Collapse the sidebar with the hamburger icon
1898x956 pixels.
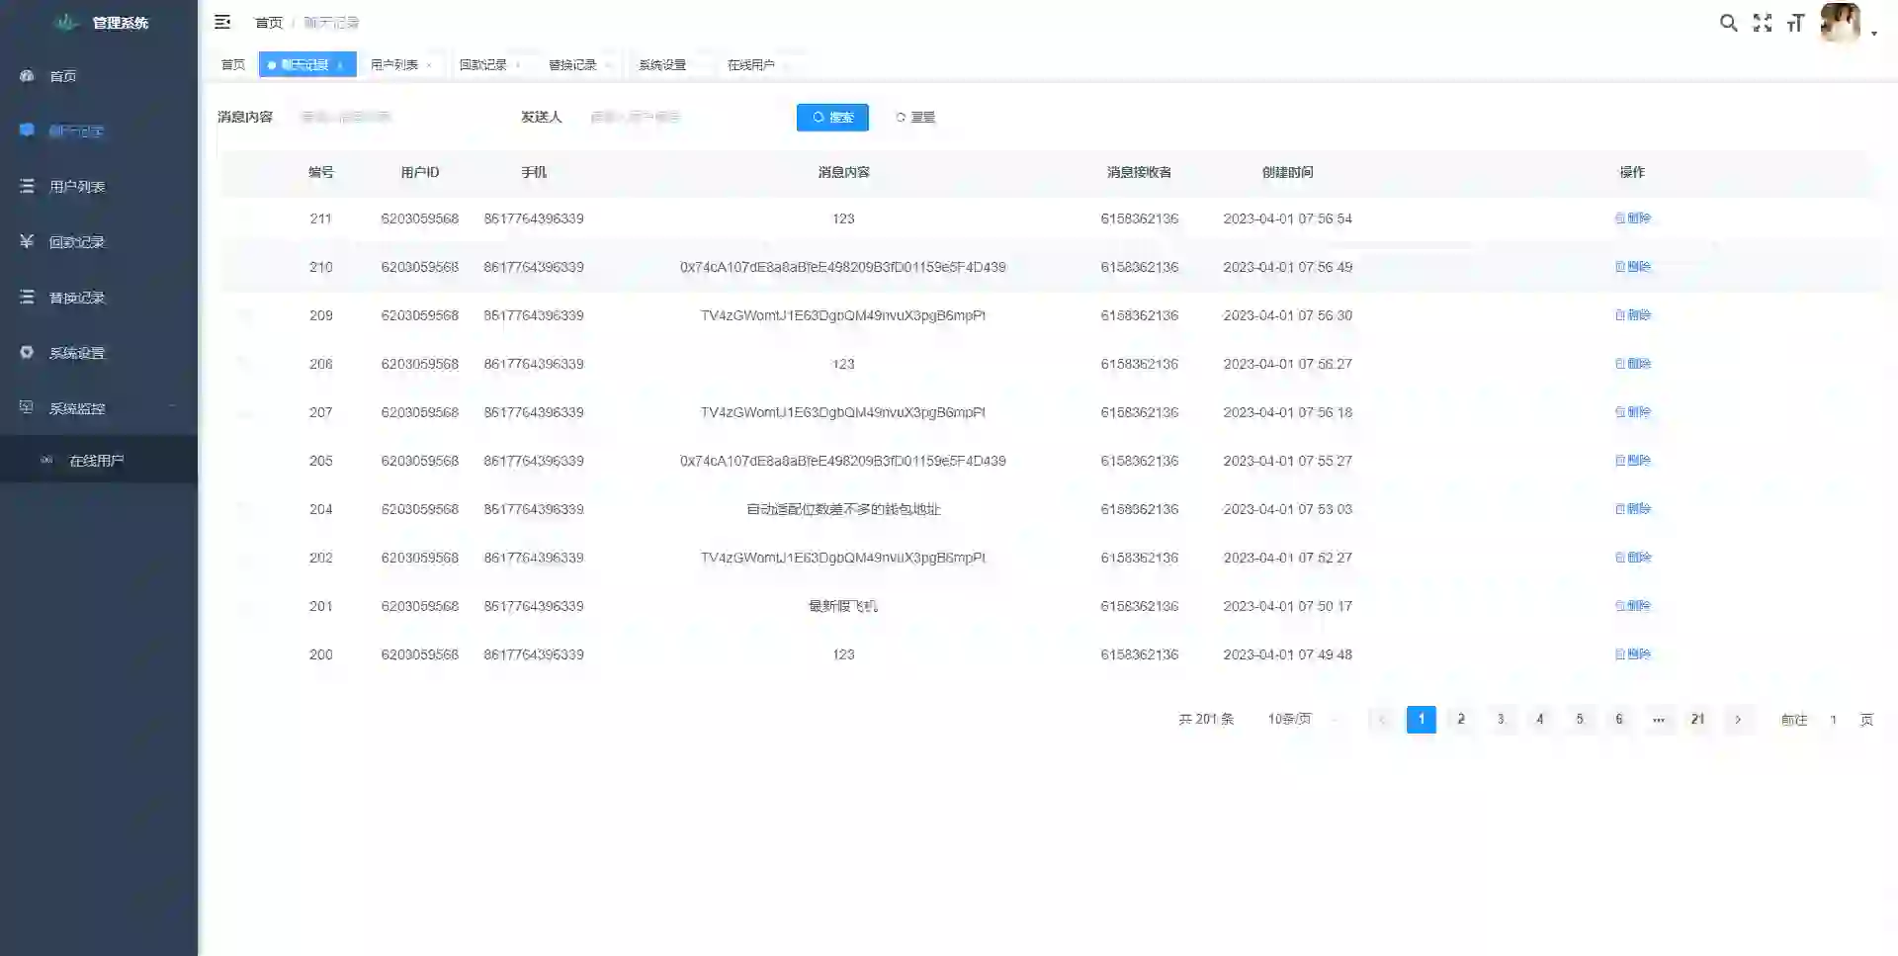click(222, 22)
